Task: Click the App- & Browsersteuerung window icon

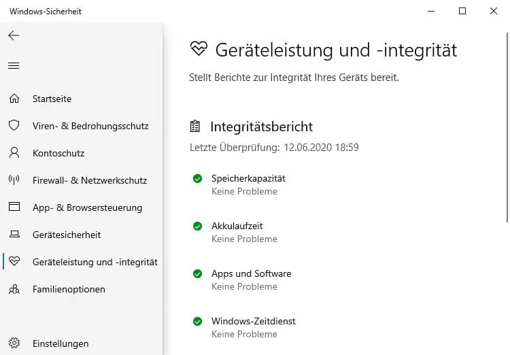Action: point(14,207)
